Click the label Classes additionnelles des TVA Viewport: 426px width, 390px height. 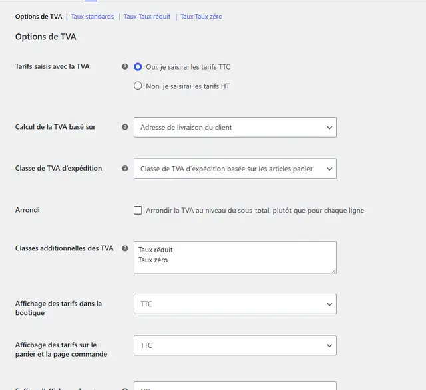pos(64,248)
